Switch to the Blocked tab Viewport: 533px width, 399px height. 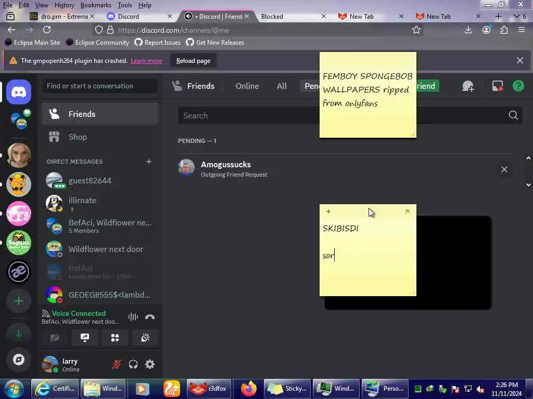[293, 16]
